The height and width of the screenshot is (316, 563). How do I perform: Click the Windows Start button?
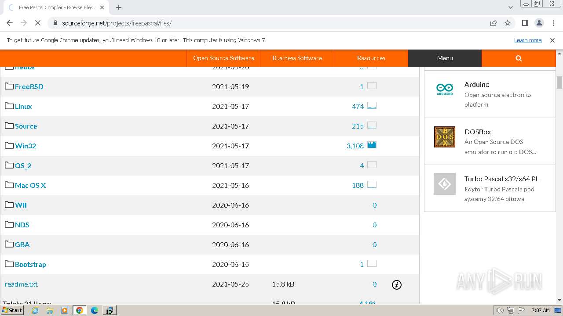tap(12, 310)
